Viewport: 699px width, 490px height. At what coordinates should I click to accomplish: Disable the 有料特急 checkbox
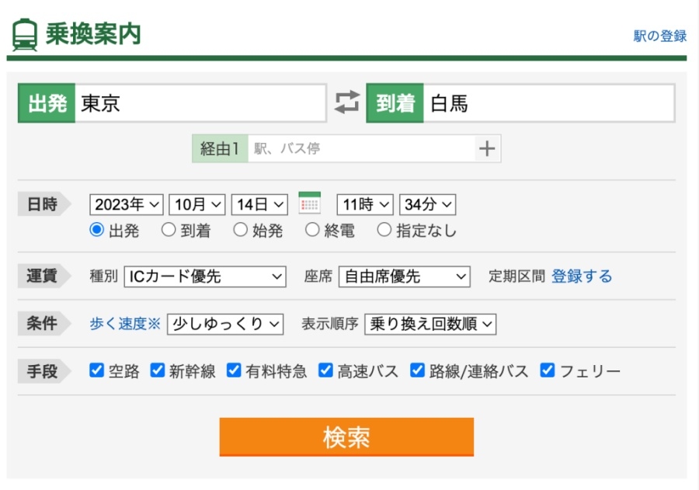(233, 370)
